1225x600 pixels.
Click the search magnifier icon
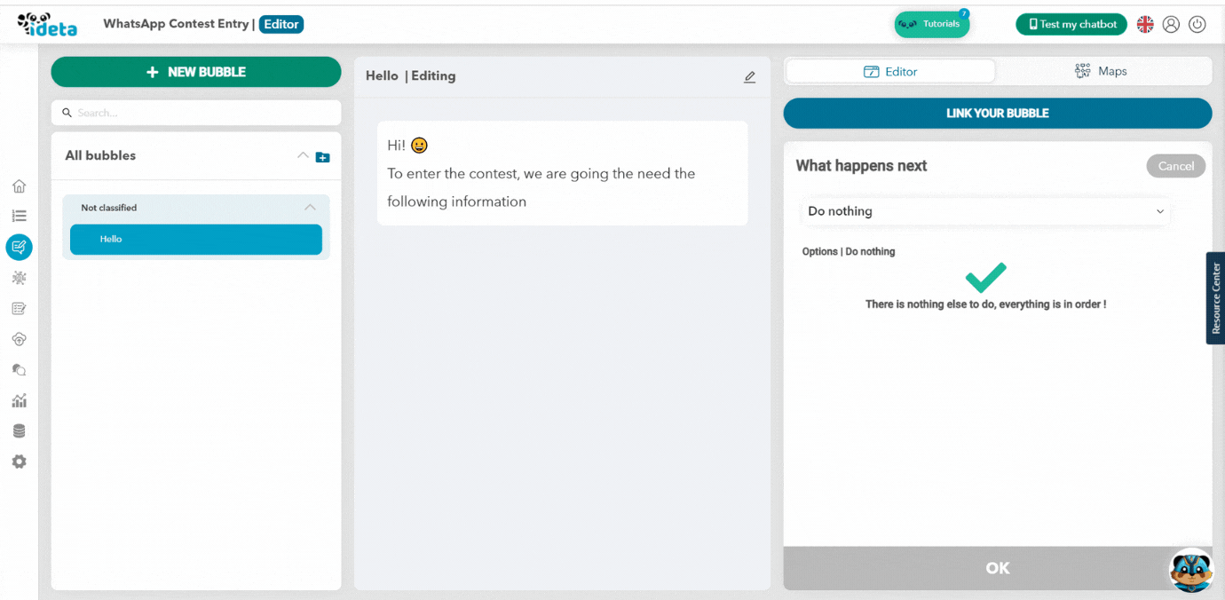[67, 113]
